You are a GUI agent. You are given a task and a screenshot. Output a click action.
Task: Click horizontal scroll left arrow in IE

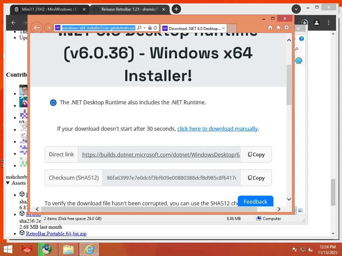[37, 209]
